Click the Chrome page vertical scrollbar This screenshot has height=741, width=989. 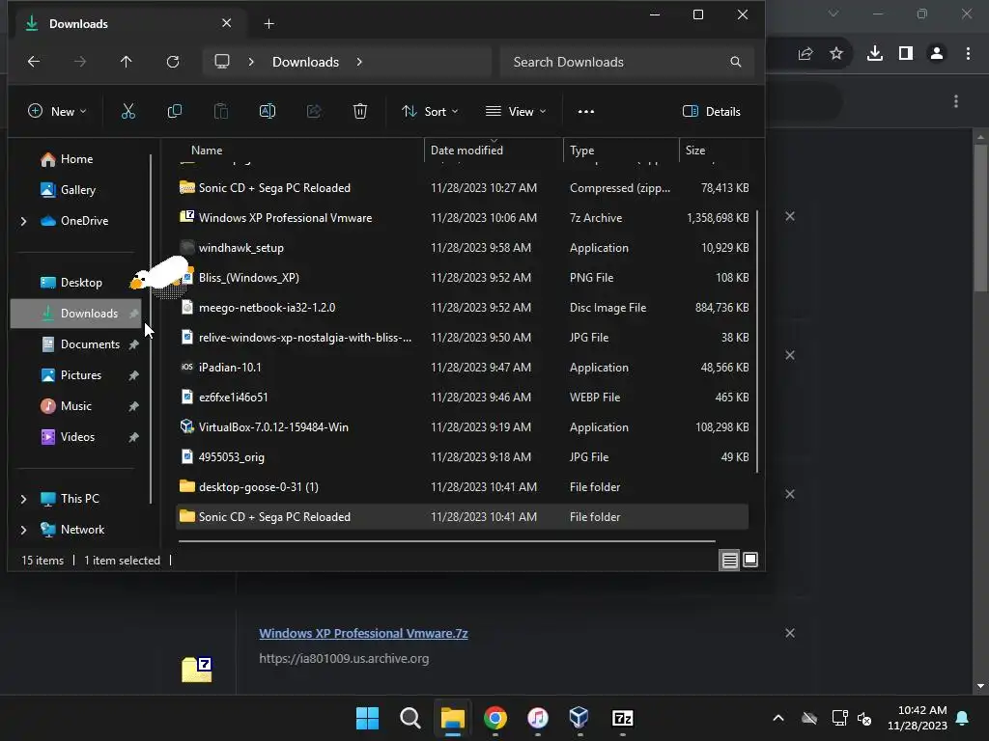pyautogui.click(x=980, y=217)
